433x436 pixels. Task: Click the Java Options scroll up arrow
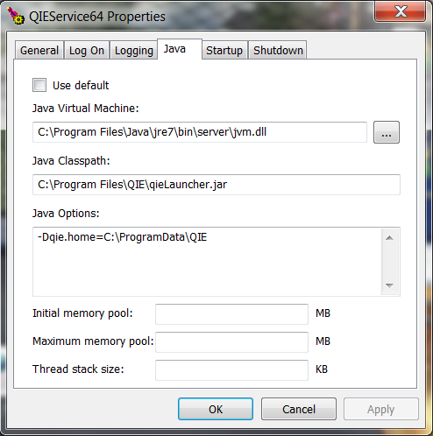click(x=389, y=238)
